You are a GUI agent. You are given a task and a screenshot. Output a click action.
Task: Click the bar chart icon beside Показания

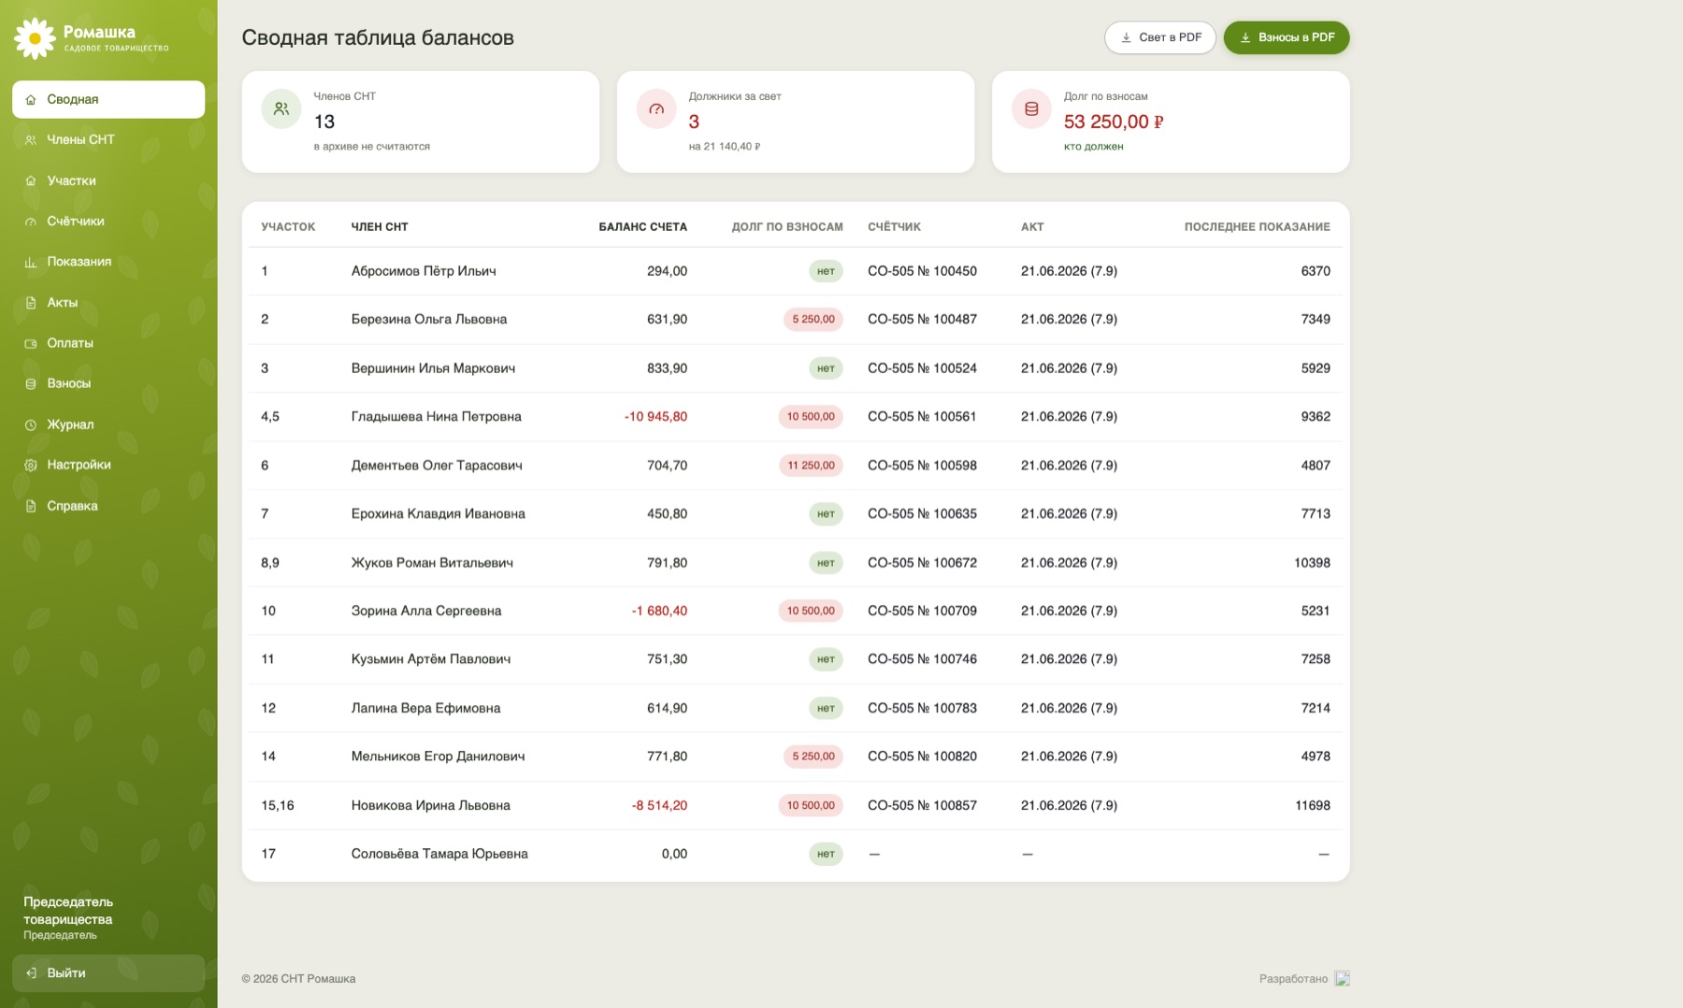point(31,262)
